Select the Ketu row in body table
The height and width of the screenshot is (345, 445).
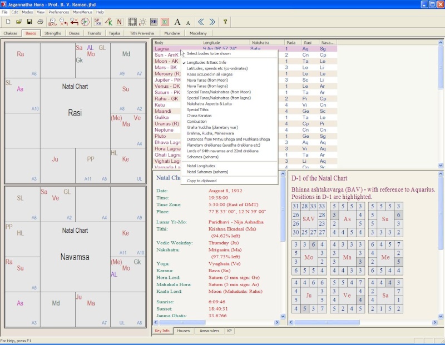coord(245,105)
